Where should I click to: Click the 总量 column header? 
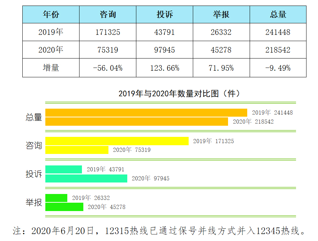278,14
